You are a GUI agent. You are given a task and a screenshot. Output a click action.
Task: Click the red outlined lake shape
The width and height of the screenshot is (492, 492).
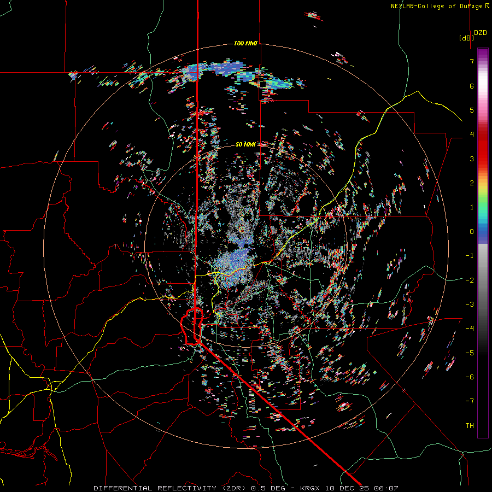point(192,327)
